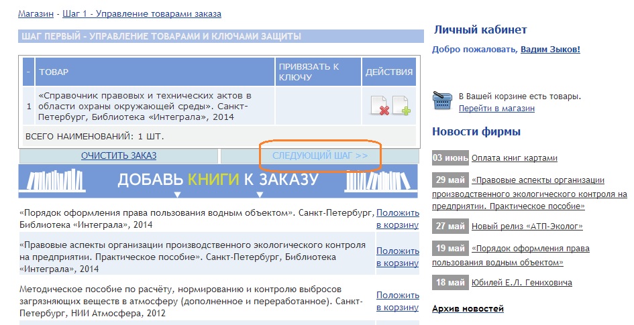634x325 pixels.
Task: Click the add item icon with green plus
Action: point(401,106)
